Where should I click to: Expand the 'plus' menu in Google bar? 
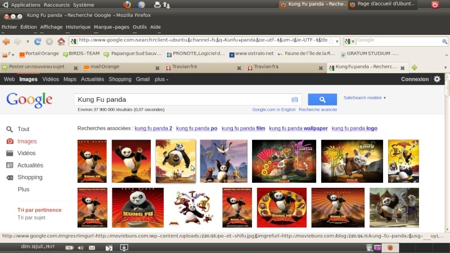coord(161,79)
